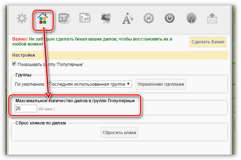
Task: Toggle the show 'Популярные' group checkbox
Action: pyautogui.click(x=14, y=64)
